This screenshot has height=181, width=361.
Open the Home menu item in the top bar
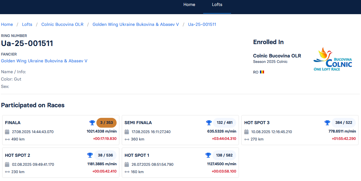click(189, 5)
